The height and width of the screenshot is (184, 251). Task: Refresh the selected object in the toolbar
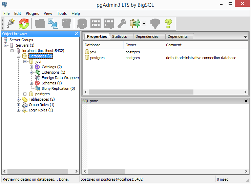24,24
